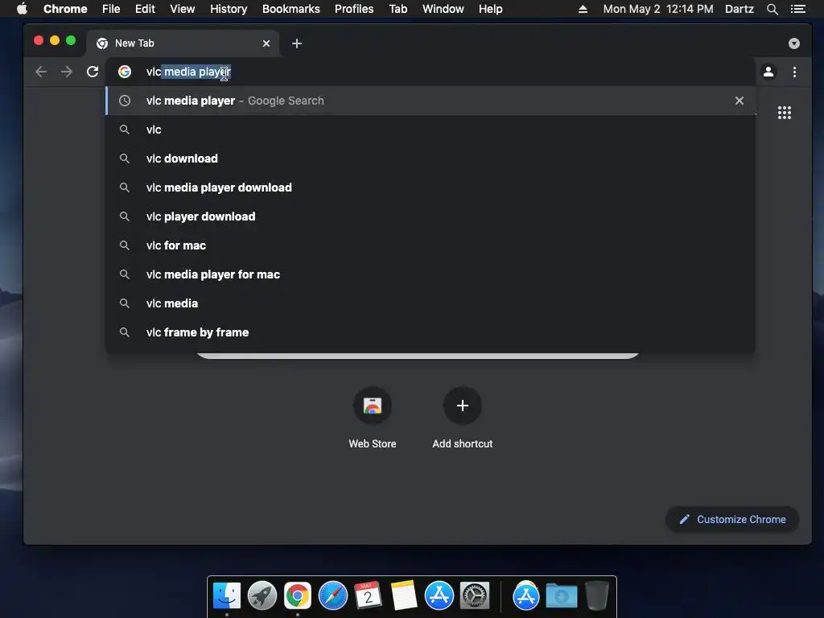The height and width of the screenshot is (618, 824).
Task: Open Spotlight search in menu bar
Action: click(x=772, y=9)
